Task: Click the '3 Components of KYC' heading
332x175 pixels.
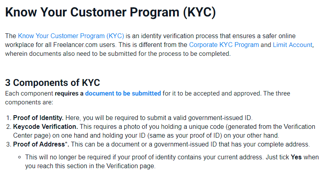Action: [53, 83]
